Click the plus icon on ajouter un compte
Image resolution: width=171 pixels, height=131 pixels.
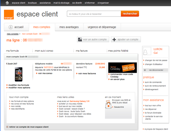coord(114,39)
